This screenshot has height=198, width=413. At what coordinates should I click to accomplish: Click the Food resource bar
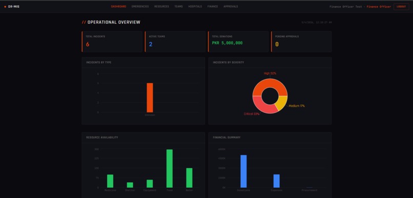[x=170, y=168]
